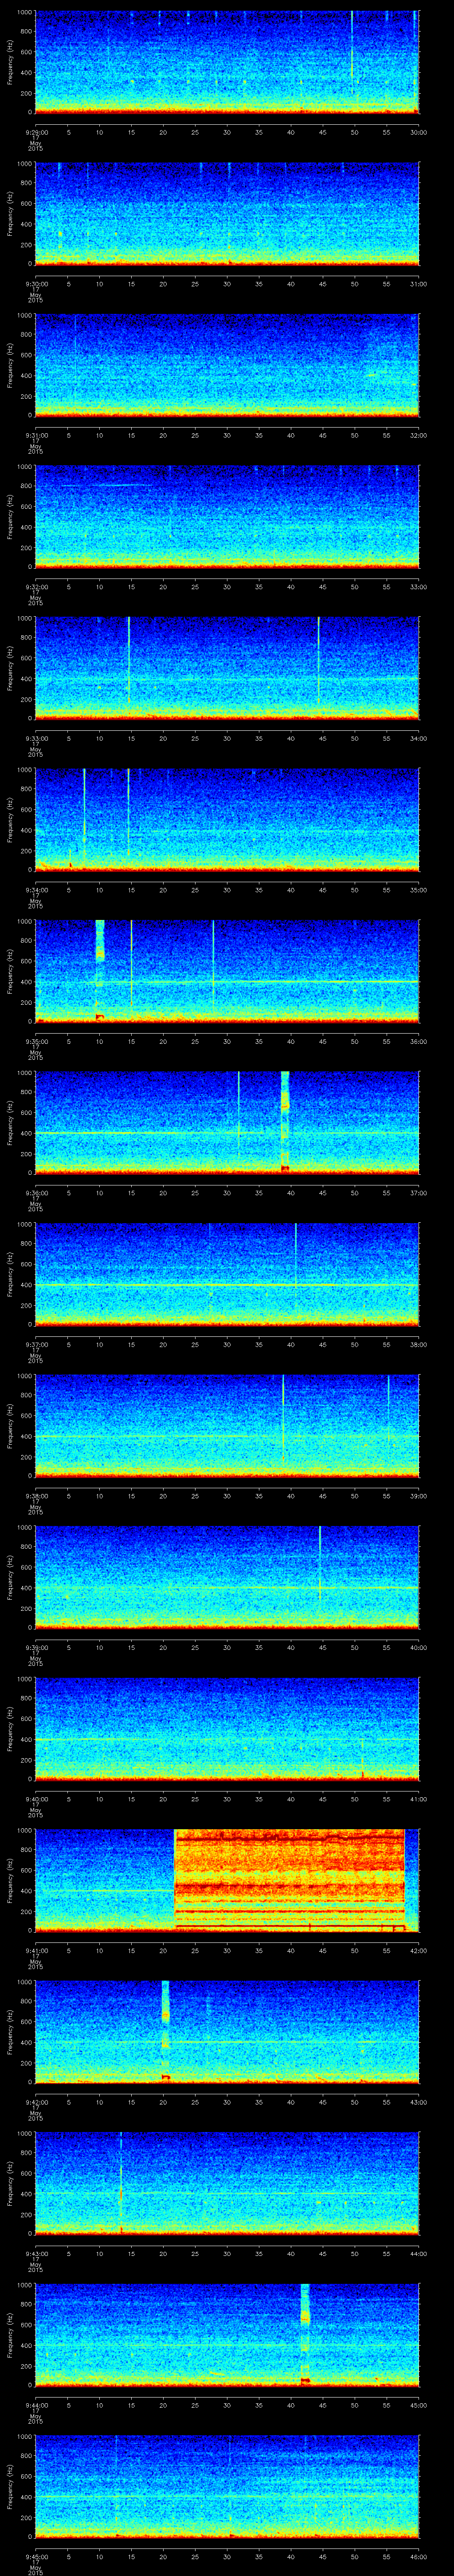
Task: Mark the wide burst near 10 s in 9:35:00 spectrogram
Action: point(100,971)
